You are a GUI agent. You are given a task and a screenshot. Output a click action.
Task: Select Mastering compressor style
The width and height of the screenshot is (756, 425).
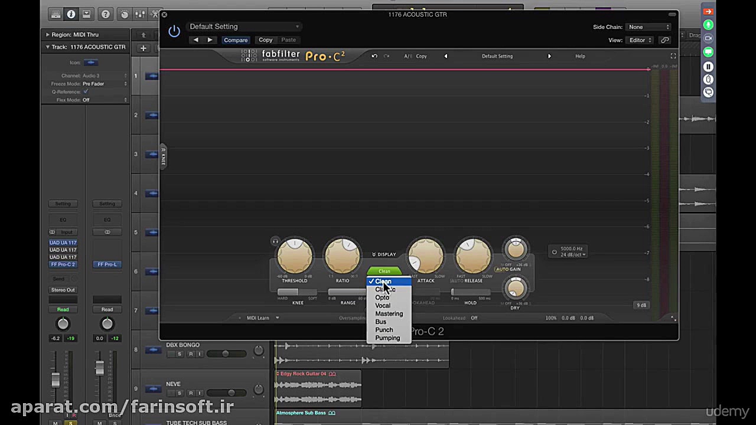389,314
